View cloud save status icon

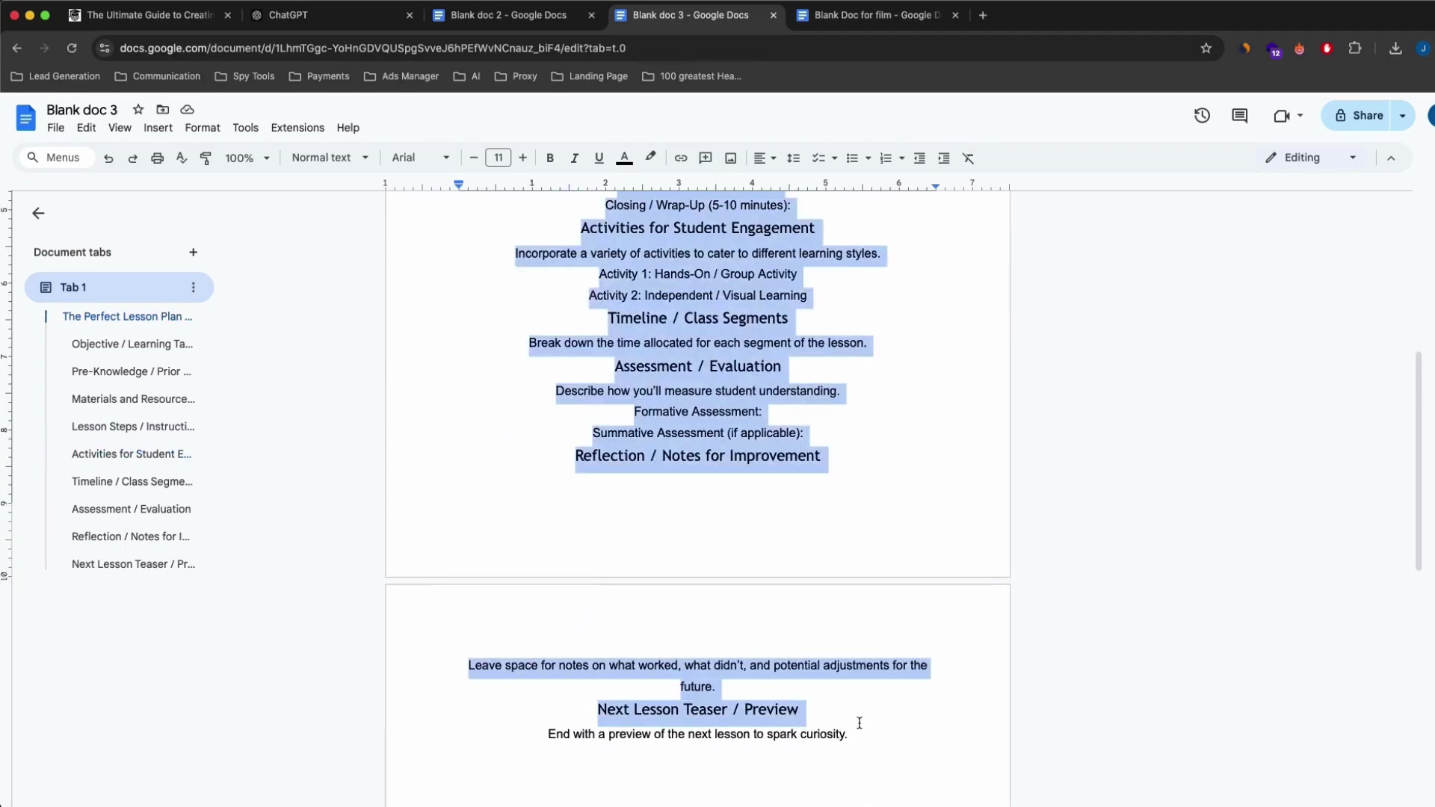[x=188, y=110]
